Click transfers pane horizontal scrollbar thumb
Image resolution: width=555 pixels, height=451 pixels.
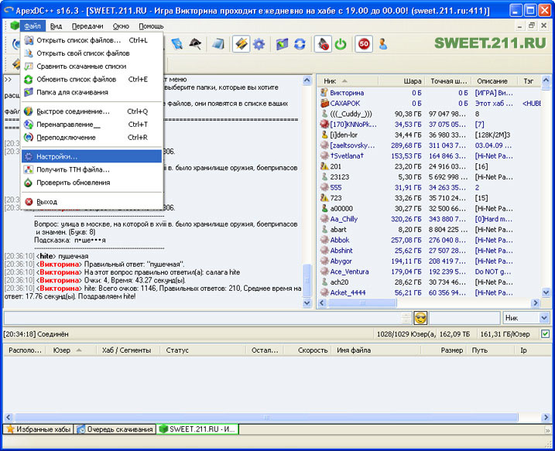pos(266,418)
